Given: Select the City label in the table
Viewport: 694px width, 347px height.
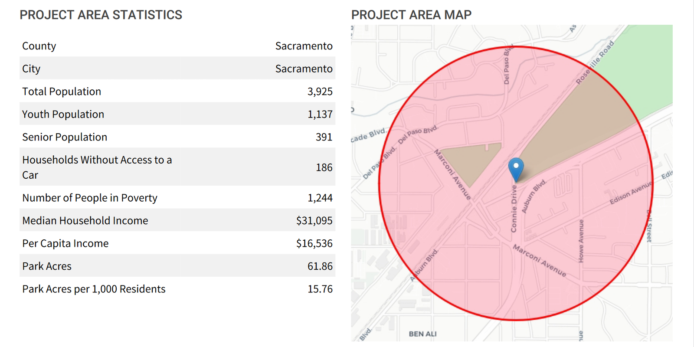Looking at the screenshot, I should coord(31,69).
